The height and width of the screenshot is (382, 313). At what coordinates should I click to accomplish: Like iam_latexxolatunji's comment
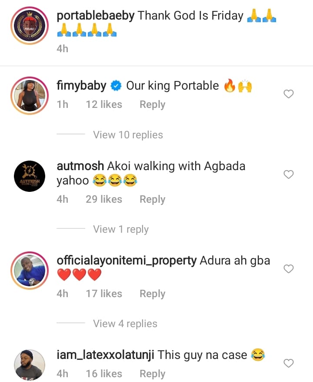tap(289, 363)
